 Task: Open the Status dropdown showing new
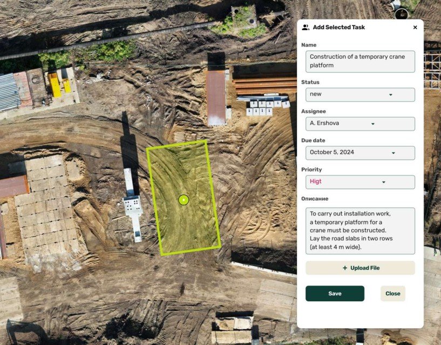point(360,94)
